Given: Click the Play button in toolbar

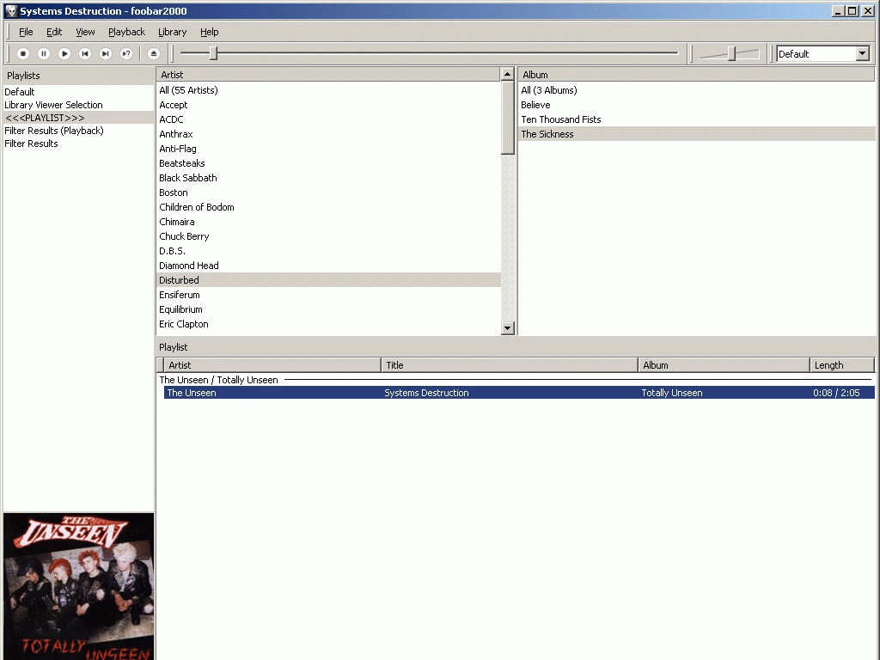Looking at the screenshot, I should tap(64, 54).
